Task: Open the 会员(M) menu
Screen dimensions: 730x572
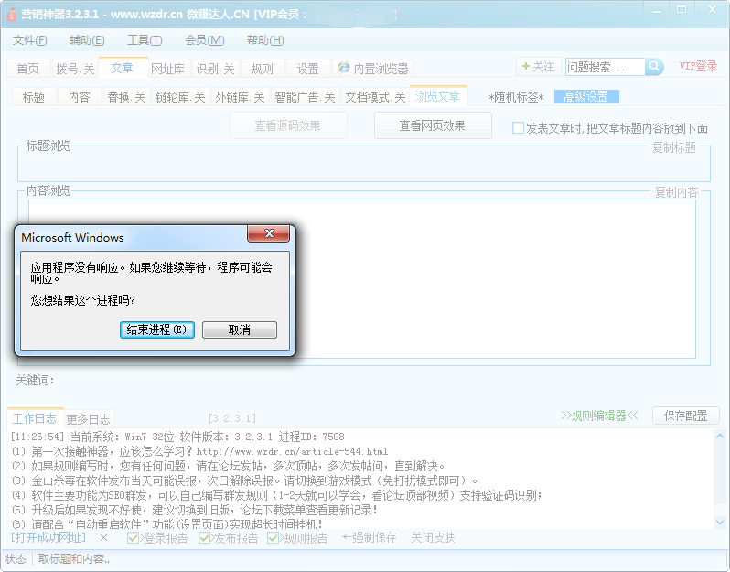Action: coord(204,40)
